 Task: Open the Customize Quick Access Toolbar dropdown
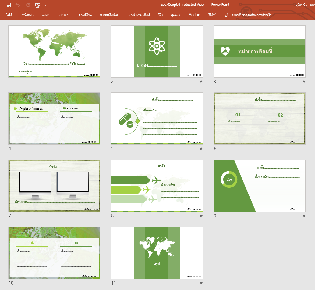click(x=46, y=5)
